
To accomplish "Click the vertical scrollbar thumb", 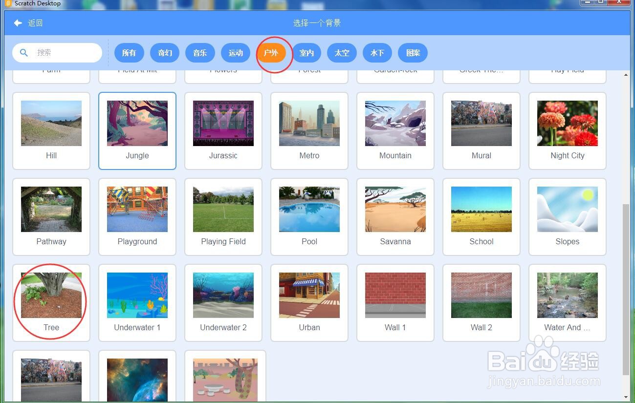I will tap(626, 290).
